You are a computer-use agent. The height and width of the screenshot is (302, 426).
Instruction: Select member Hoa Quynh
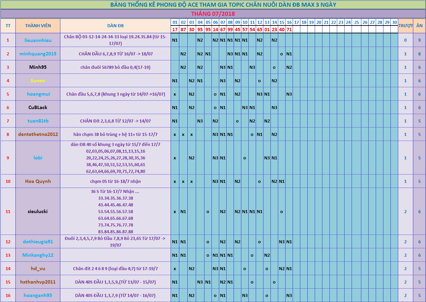point(38,181)
